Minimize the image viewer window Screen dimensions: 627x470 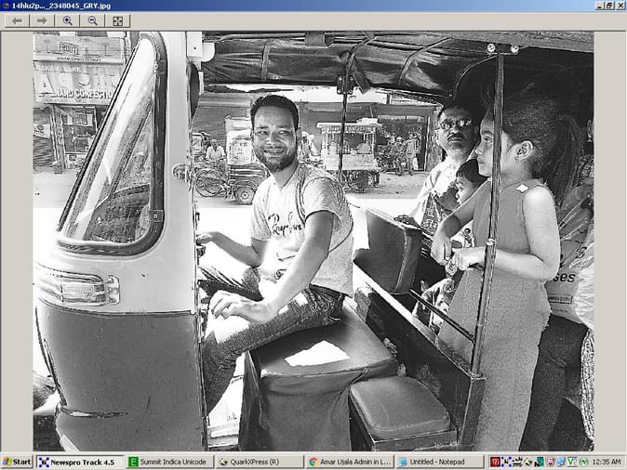click(598, 6)
